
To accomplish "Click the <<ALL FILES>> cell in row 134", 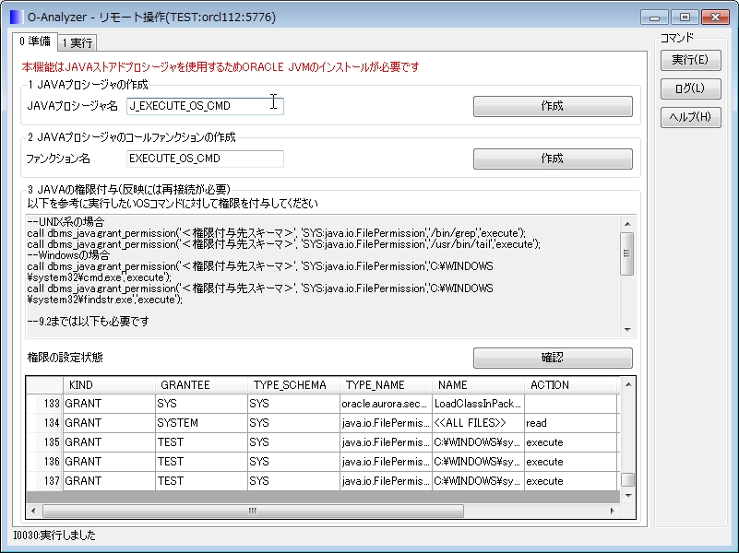I will (479, 423).
